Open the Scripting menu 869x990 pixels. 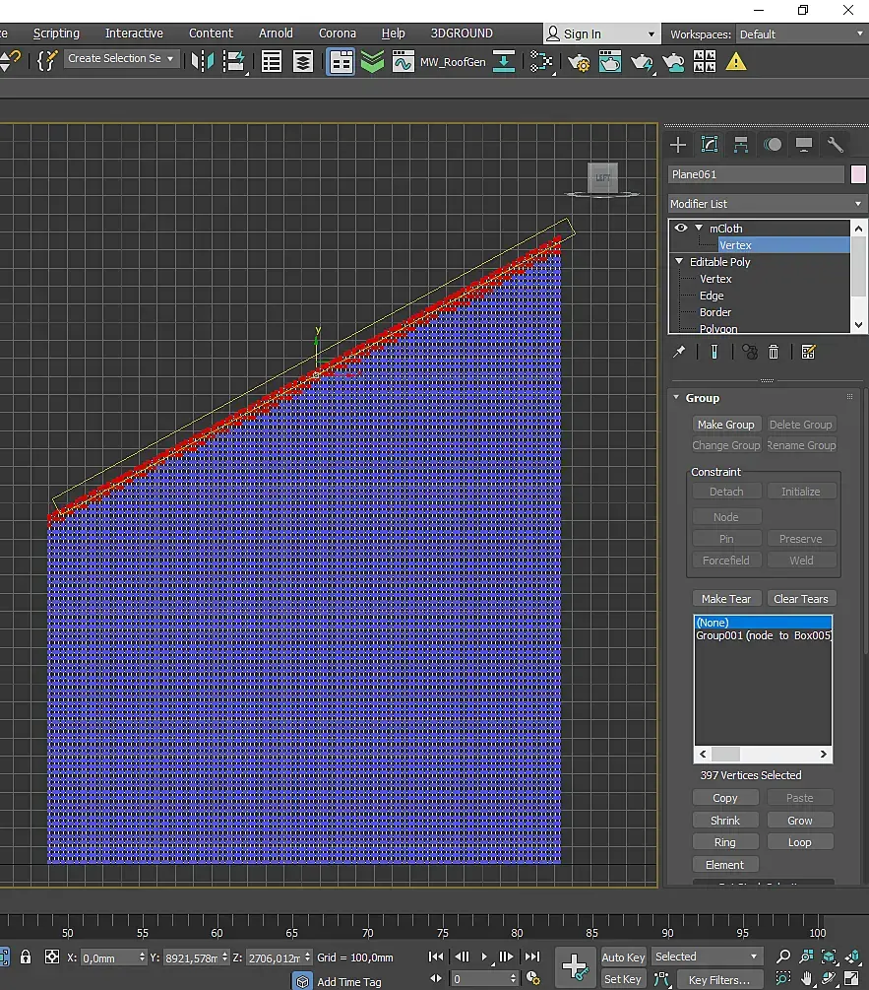[56, 33]
